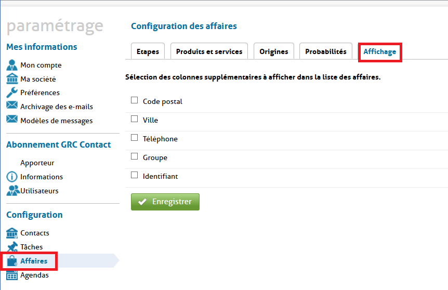Open the Apporteur link in sidebar
Image resolution: width=448 pixels, height=290 pixels.
[37, 163]
